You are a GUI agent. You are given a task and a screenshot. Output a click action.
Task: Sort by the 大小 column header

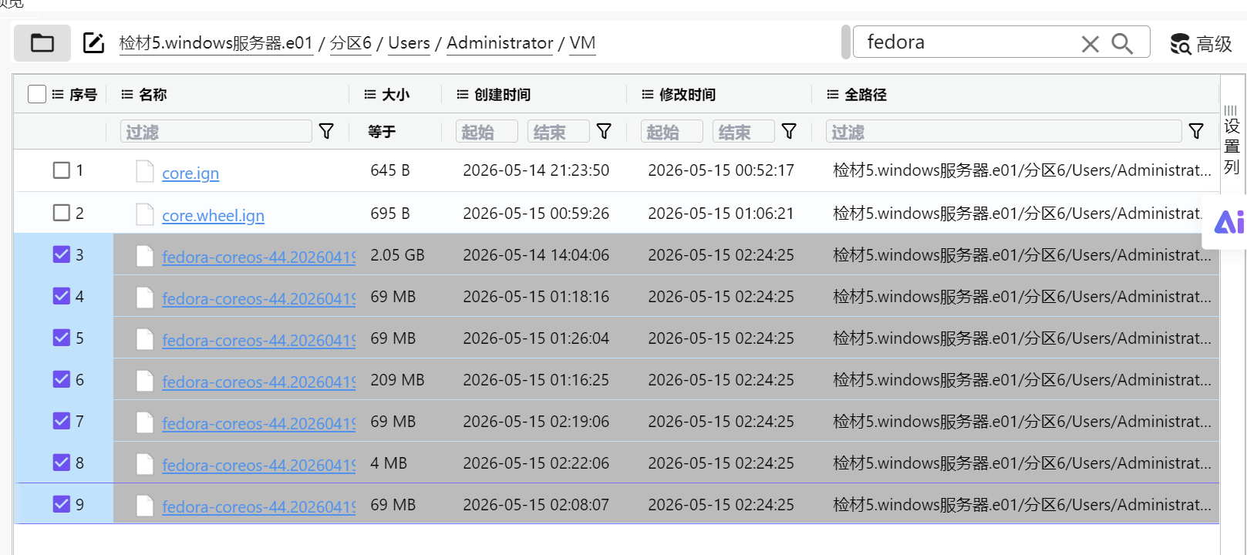click(x=396, y=95)
